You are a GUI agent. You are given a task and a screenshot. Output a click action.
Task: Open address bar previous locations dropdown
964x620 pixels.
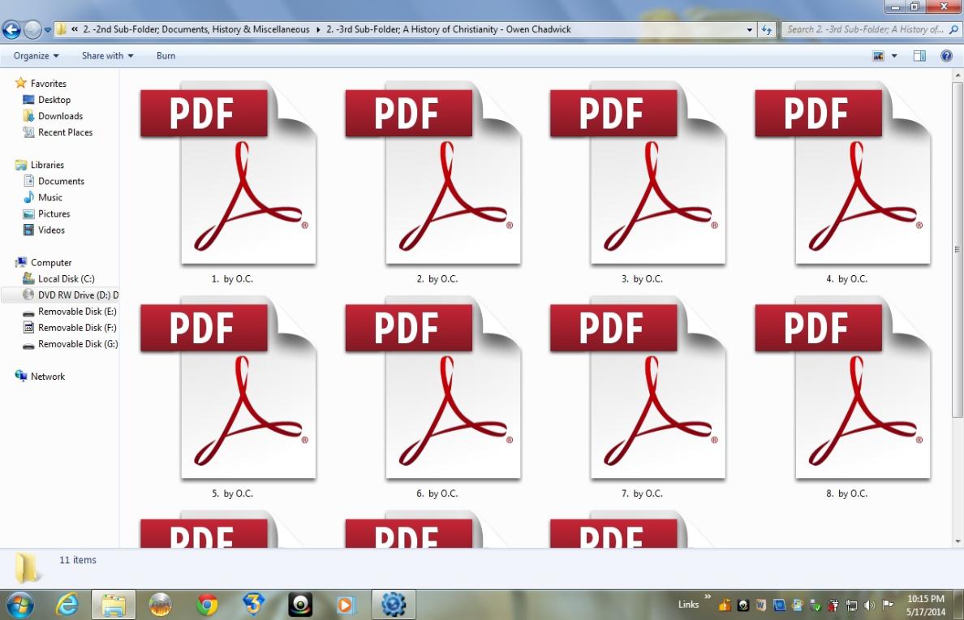coord(750,29)
